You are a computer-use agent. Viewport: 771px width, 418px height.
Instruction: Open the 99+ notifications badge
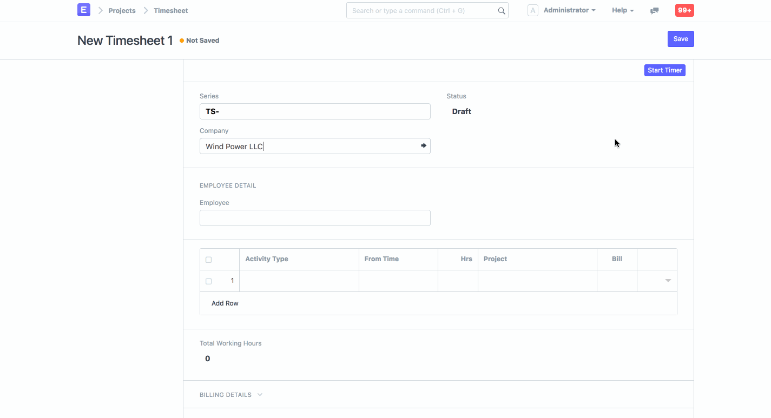coord(684,10)
